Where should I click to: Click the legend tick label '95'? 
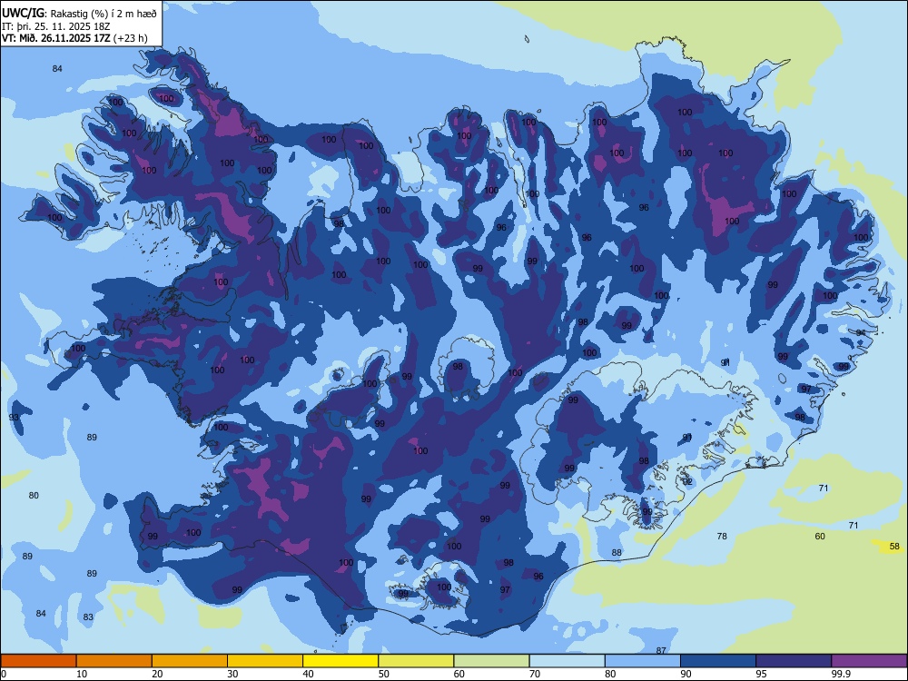pyautogui.click(x=762, y=674)
